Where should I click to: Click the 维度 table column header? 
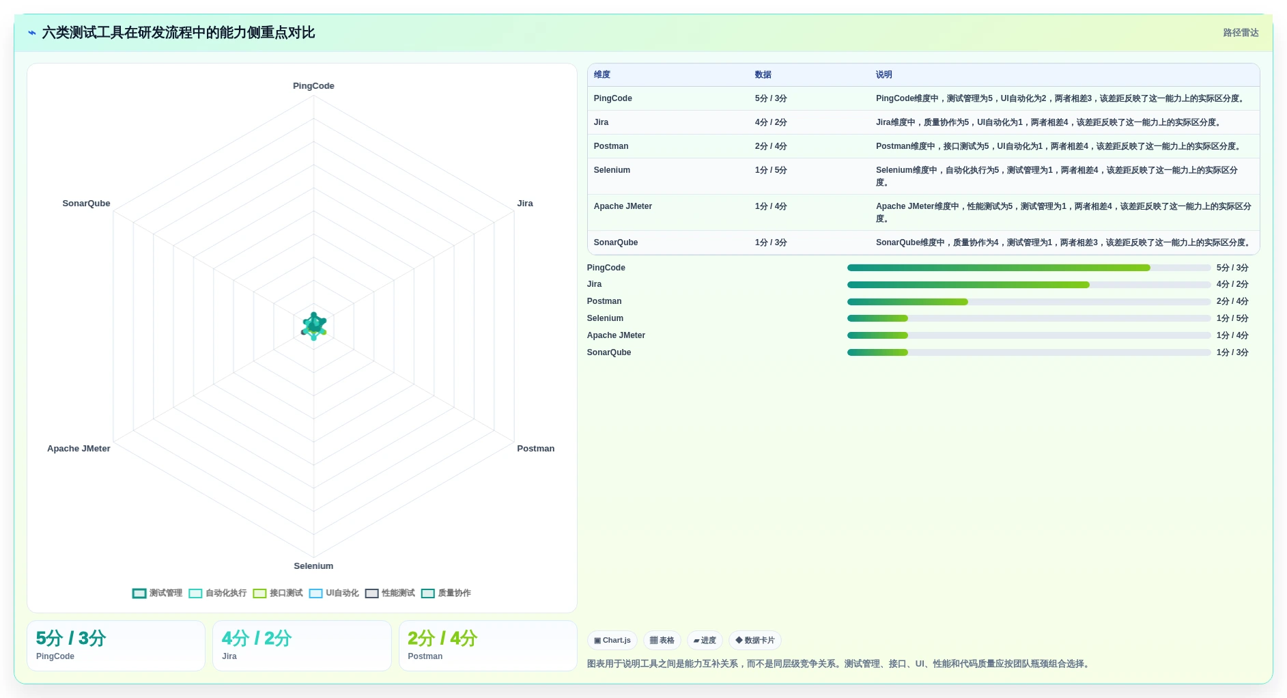[602, 75]
